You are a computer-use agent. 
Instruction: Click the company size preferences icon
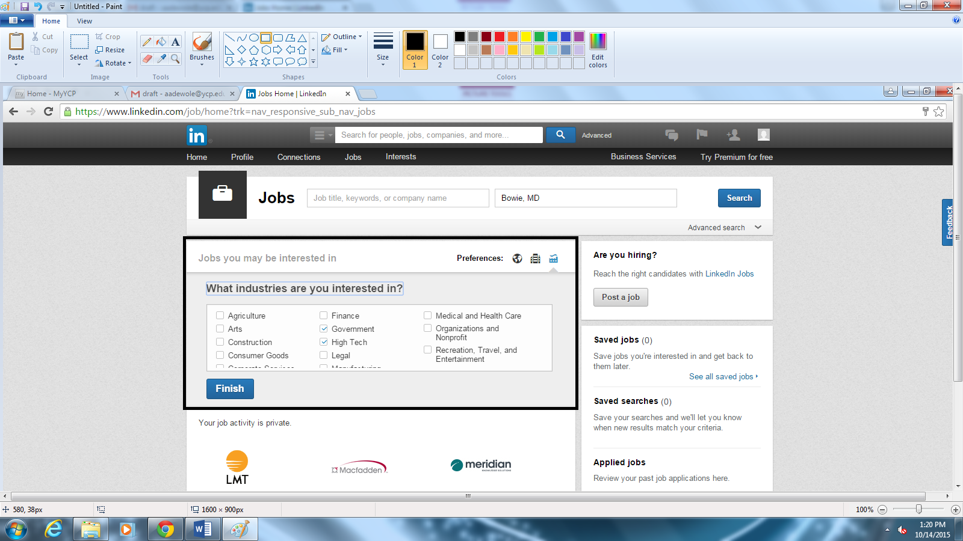point(535,258)
